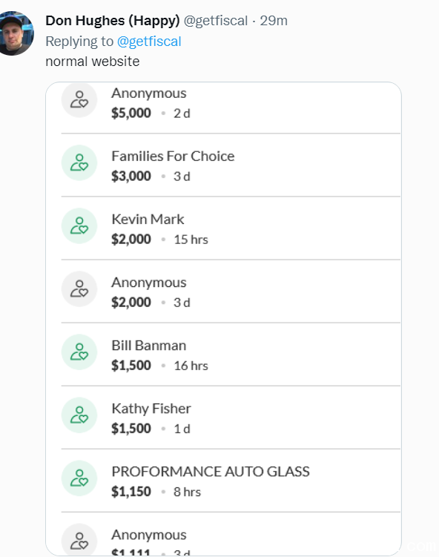Select the PROFORMANCE AUTO GLASS donor name
The image size is (439, 557).
(211, 472)
